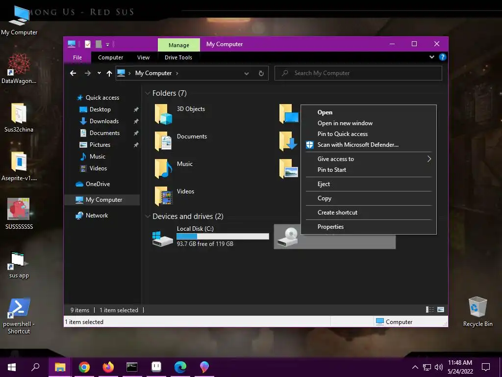Viewport: 502px width, 377px height.
Task: Select the sus app shortcut
Action: click(x=19, y=265)
